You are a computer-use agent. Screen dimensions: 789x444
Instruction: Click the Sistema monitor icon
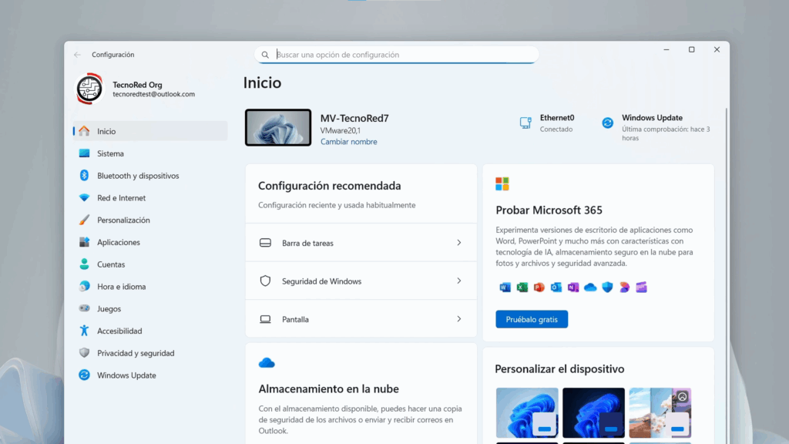(84, 153)
